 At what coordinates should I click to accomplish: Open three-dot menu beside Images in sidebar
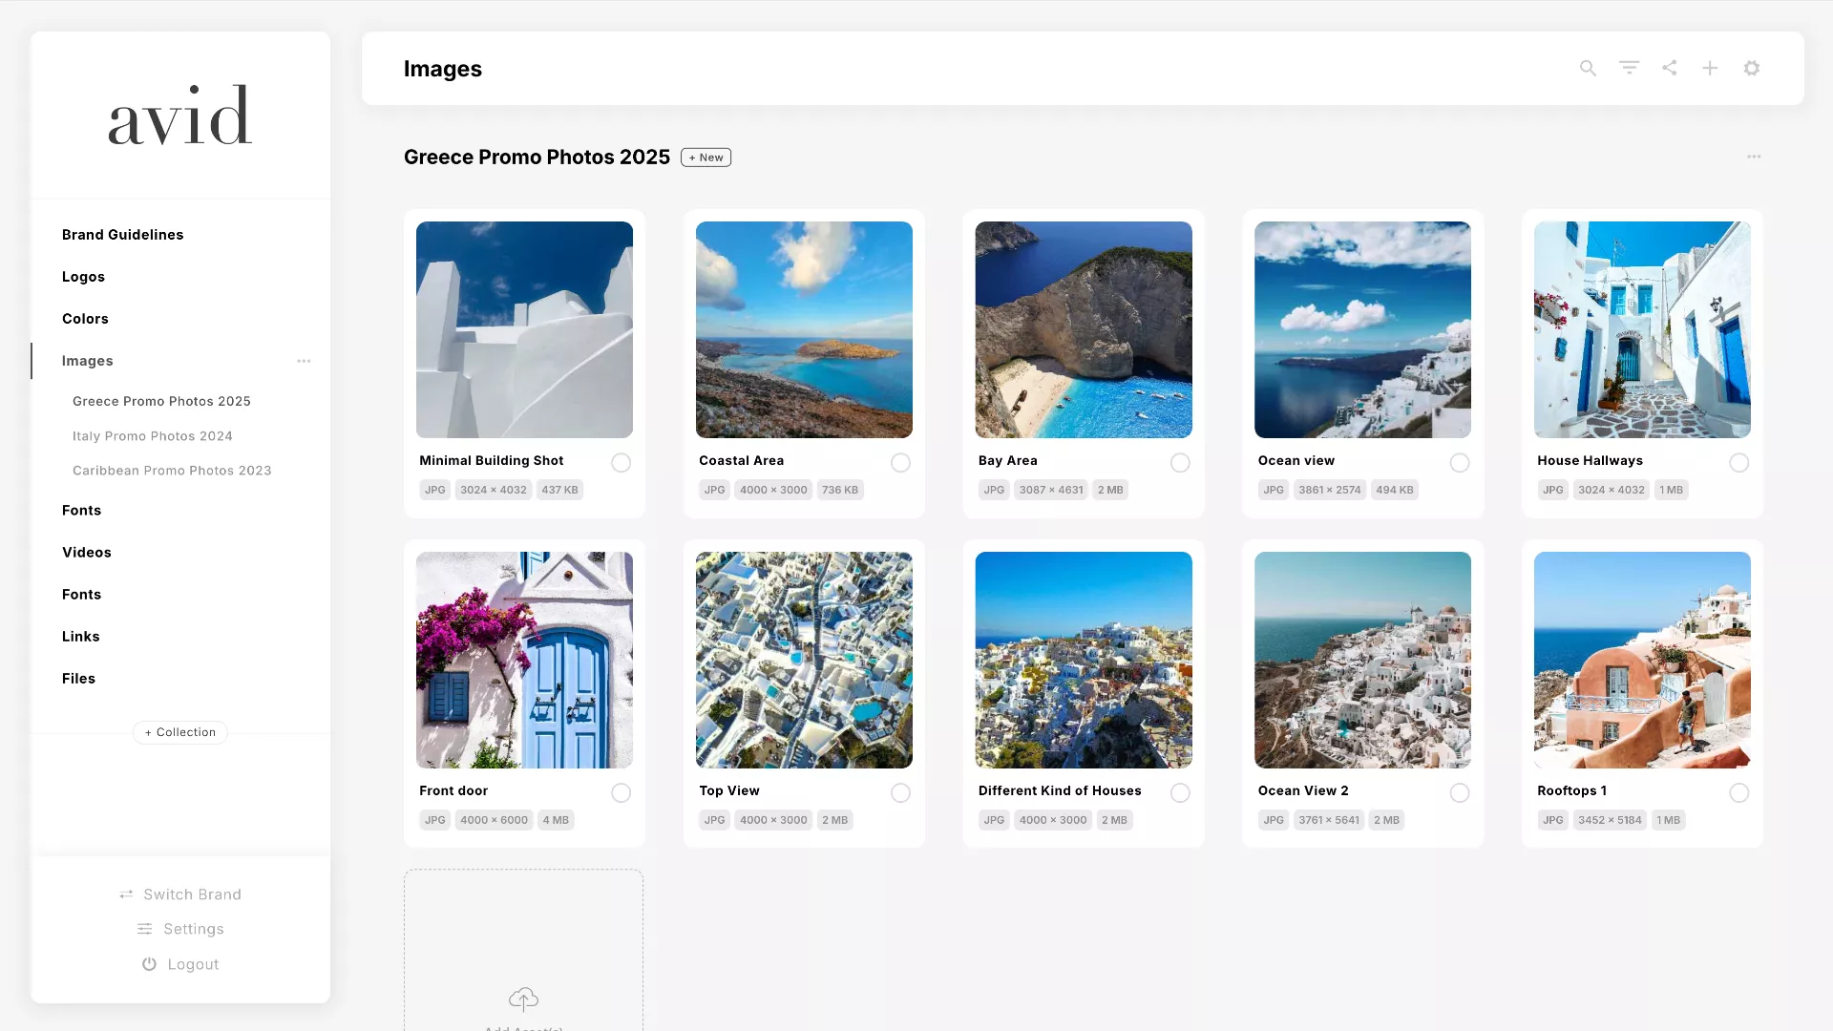click(304, 361)
